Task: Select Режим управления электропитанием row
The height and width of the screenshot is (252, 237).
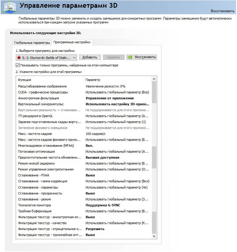Action: coord(84,170)
